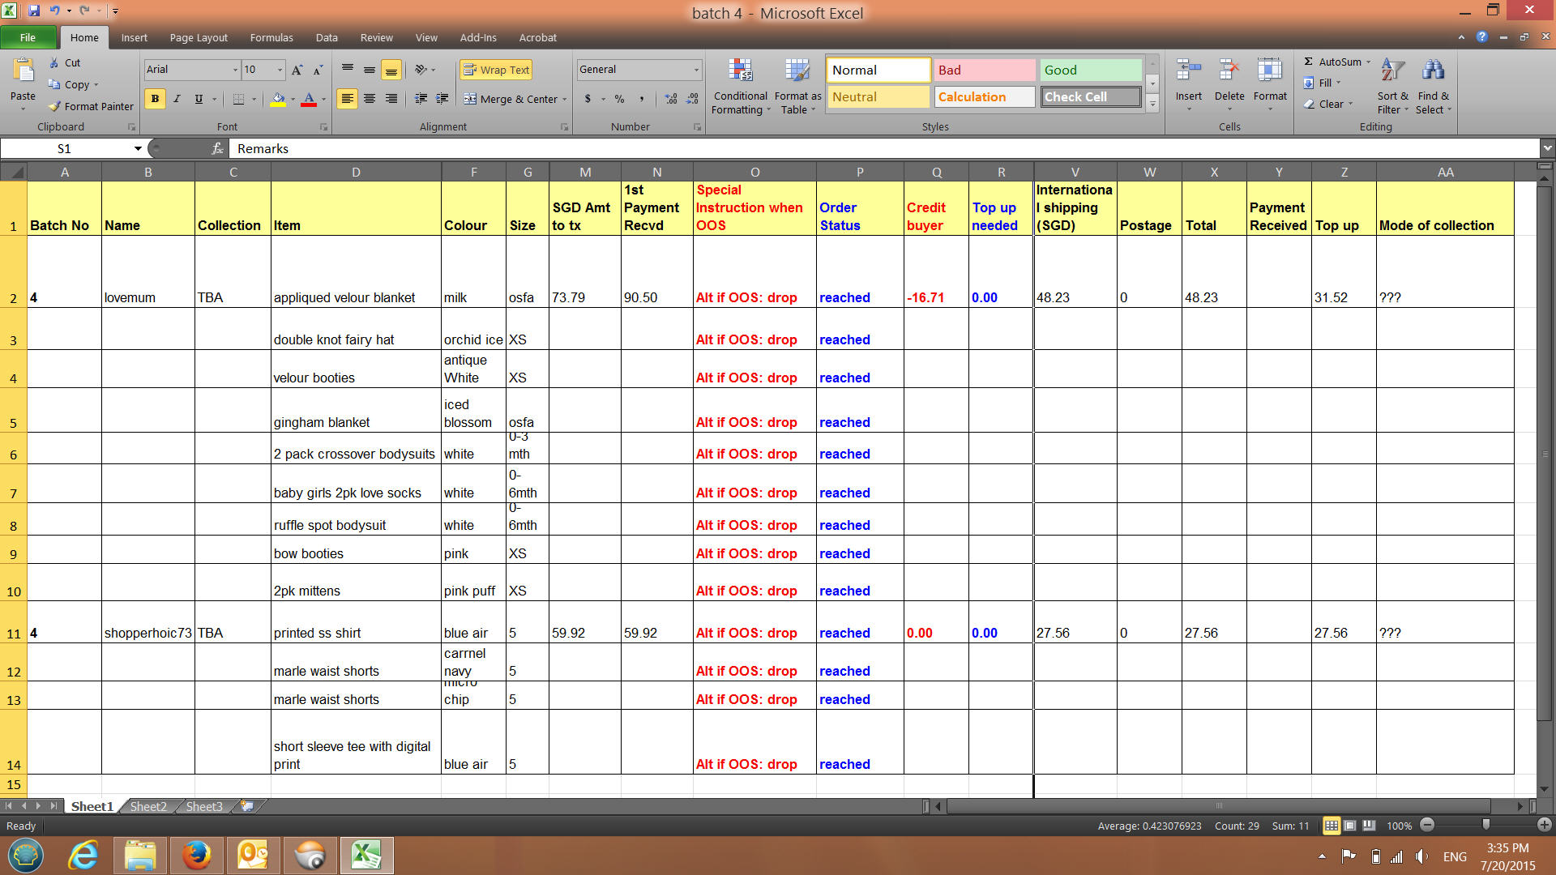This screenshot has width=1556, height=875.
Task: Switch to the Insert tab
Action: click(135, 37)
